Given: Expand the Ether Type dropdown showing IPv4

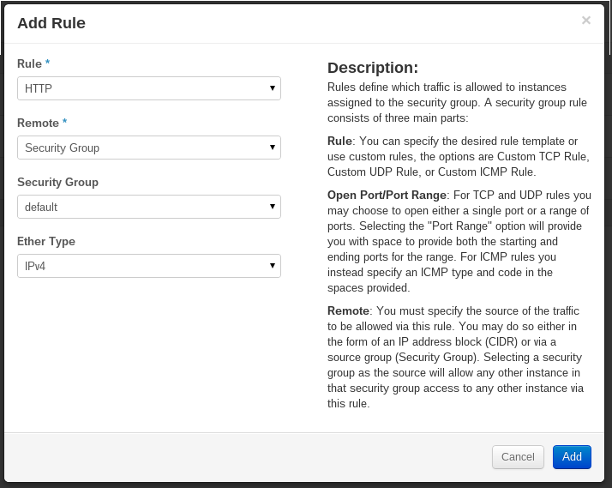Looking at the screenshot, I should pyautogui.click(x=149, y=266).
